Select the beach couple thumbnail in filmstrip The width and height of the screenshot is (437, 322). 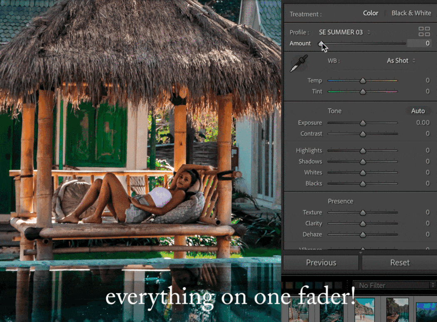click(x=364, y=310)
